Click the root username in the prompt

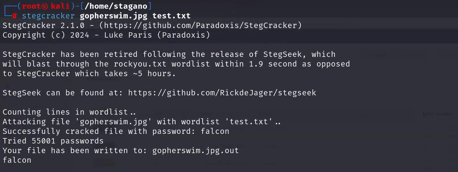pyautogui.click(x=32, y=6)
